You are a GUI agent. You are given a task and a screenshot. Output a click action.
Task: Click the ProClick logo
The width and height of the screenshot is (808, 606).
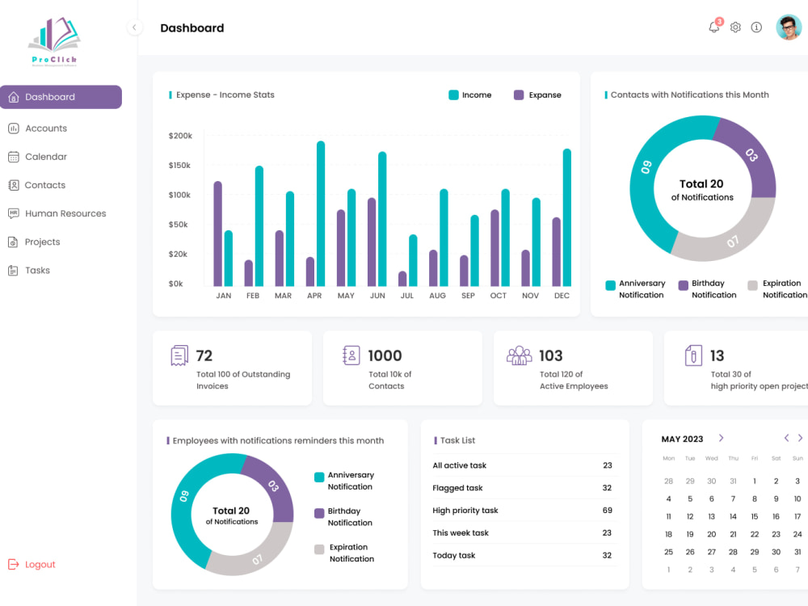pos(54,42)
